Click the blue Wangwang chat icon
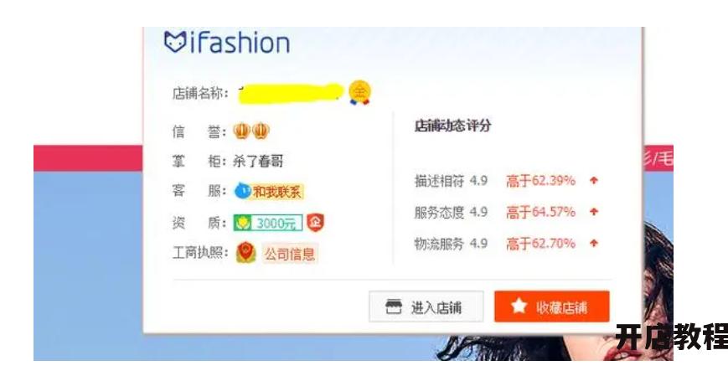 tap(242, 191)
